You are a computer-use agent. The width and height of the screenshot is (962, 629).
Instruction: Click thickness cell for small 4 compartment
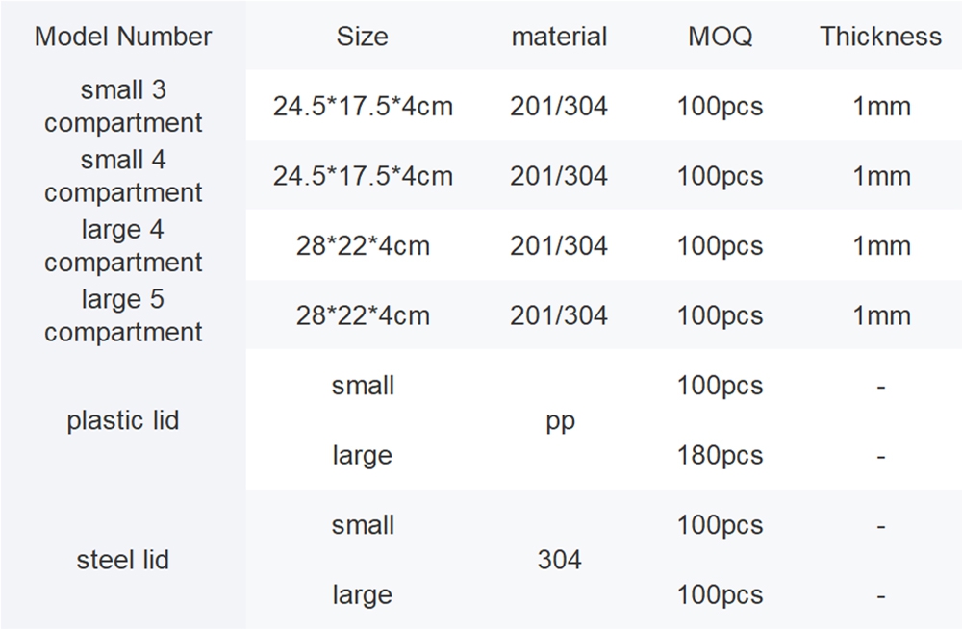tap(880, 176)
